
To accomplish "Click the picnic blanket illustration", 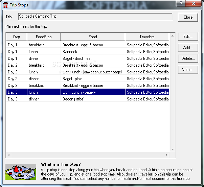I will tap(21, 172).
